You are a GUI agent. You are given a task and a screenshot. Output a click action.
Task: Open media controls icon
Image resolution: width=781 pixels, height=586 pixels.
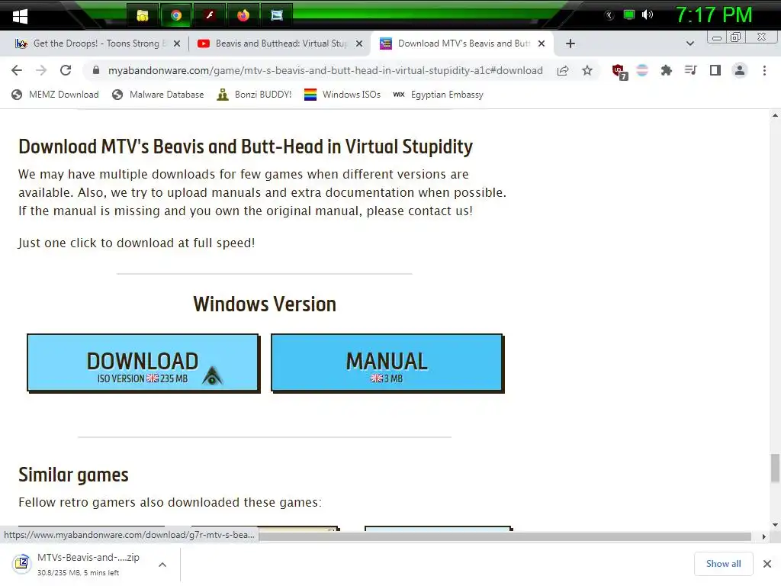(690, 70)
